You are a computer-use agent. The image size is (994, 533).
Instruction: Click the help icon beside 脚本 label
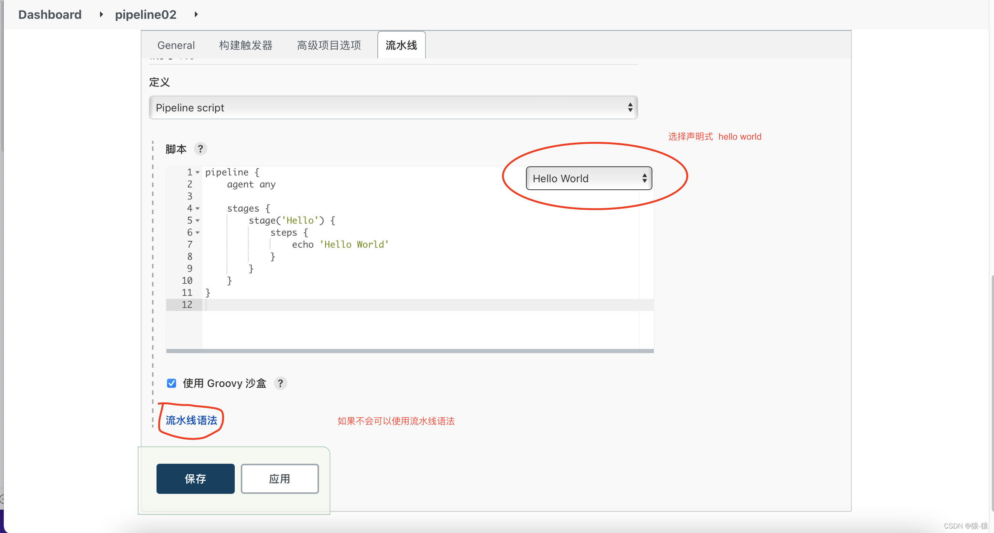[200, 149]
